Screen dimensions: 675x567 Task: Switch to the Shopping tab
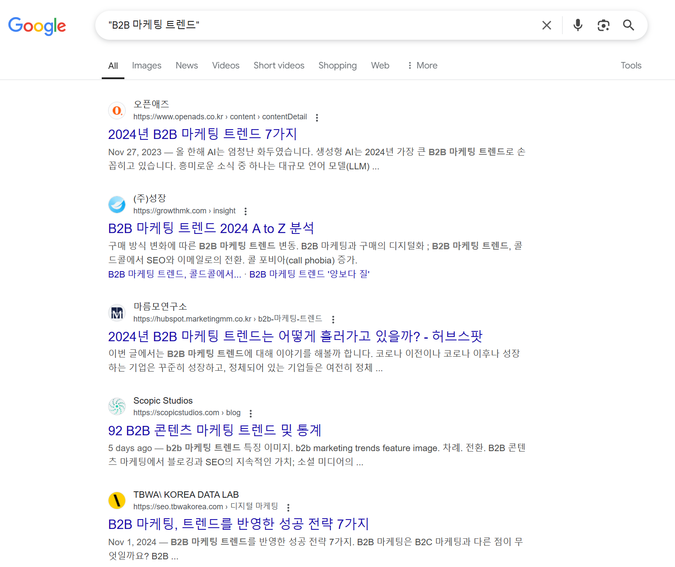tap(337, 65)
